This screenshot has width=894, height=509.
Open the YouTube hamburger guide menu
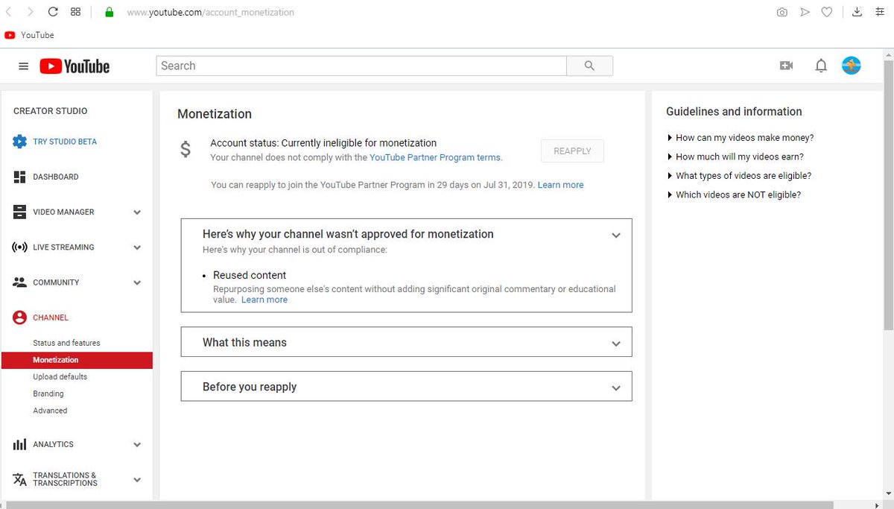(x=23, y=66)
